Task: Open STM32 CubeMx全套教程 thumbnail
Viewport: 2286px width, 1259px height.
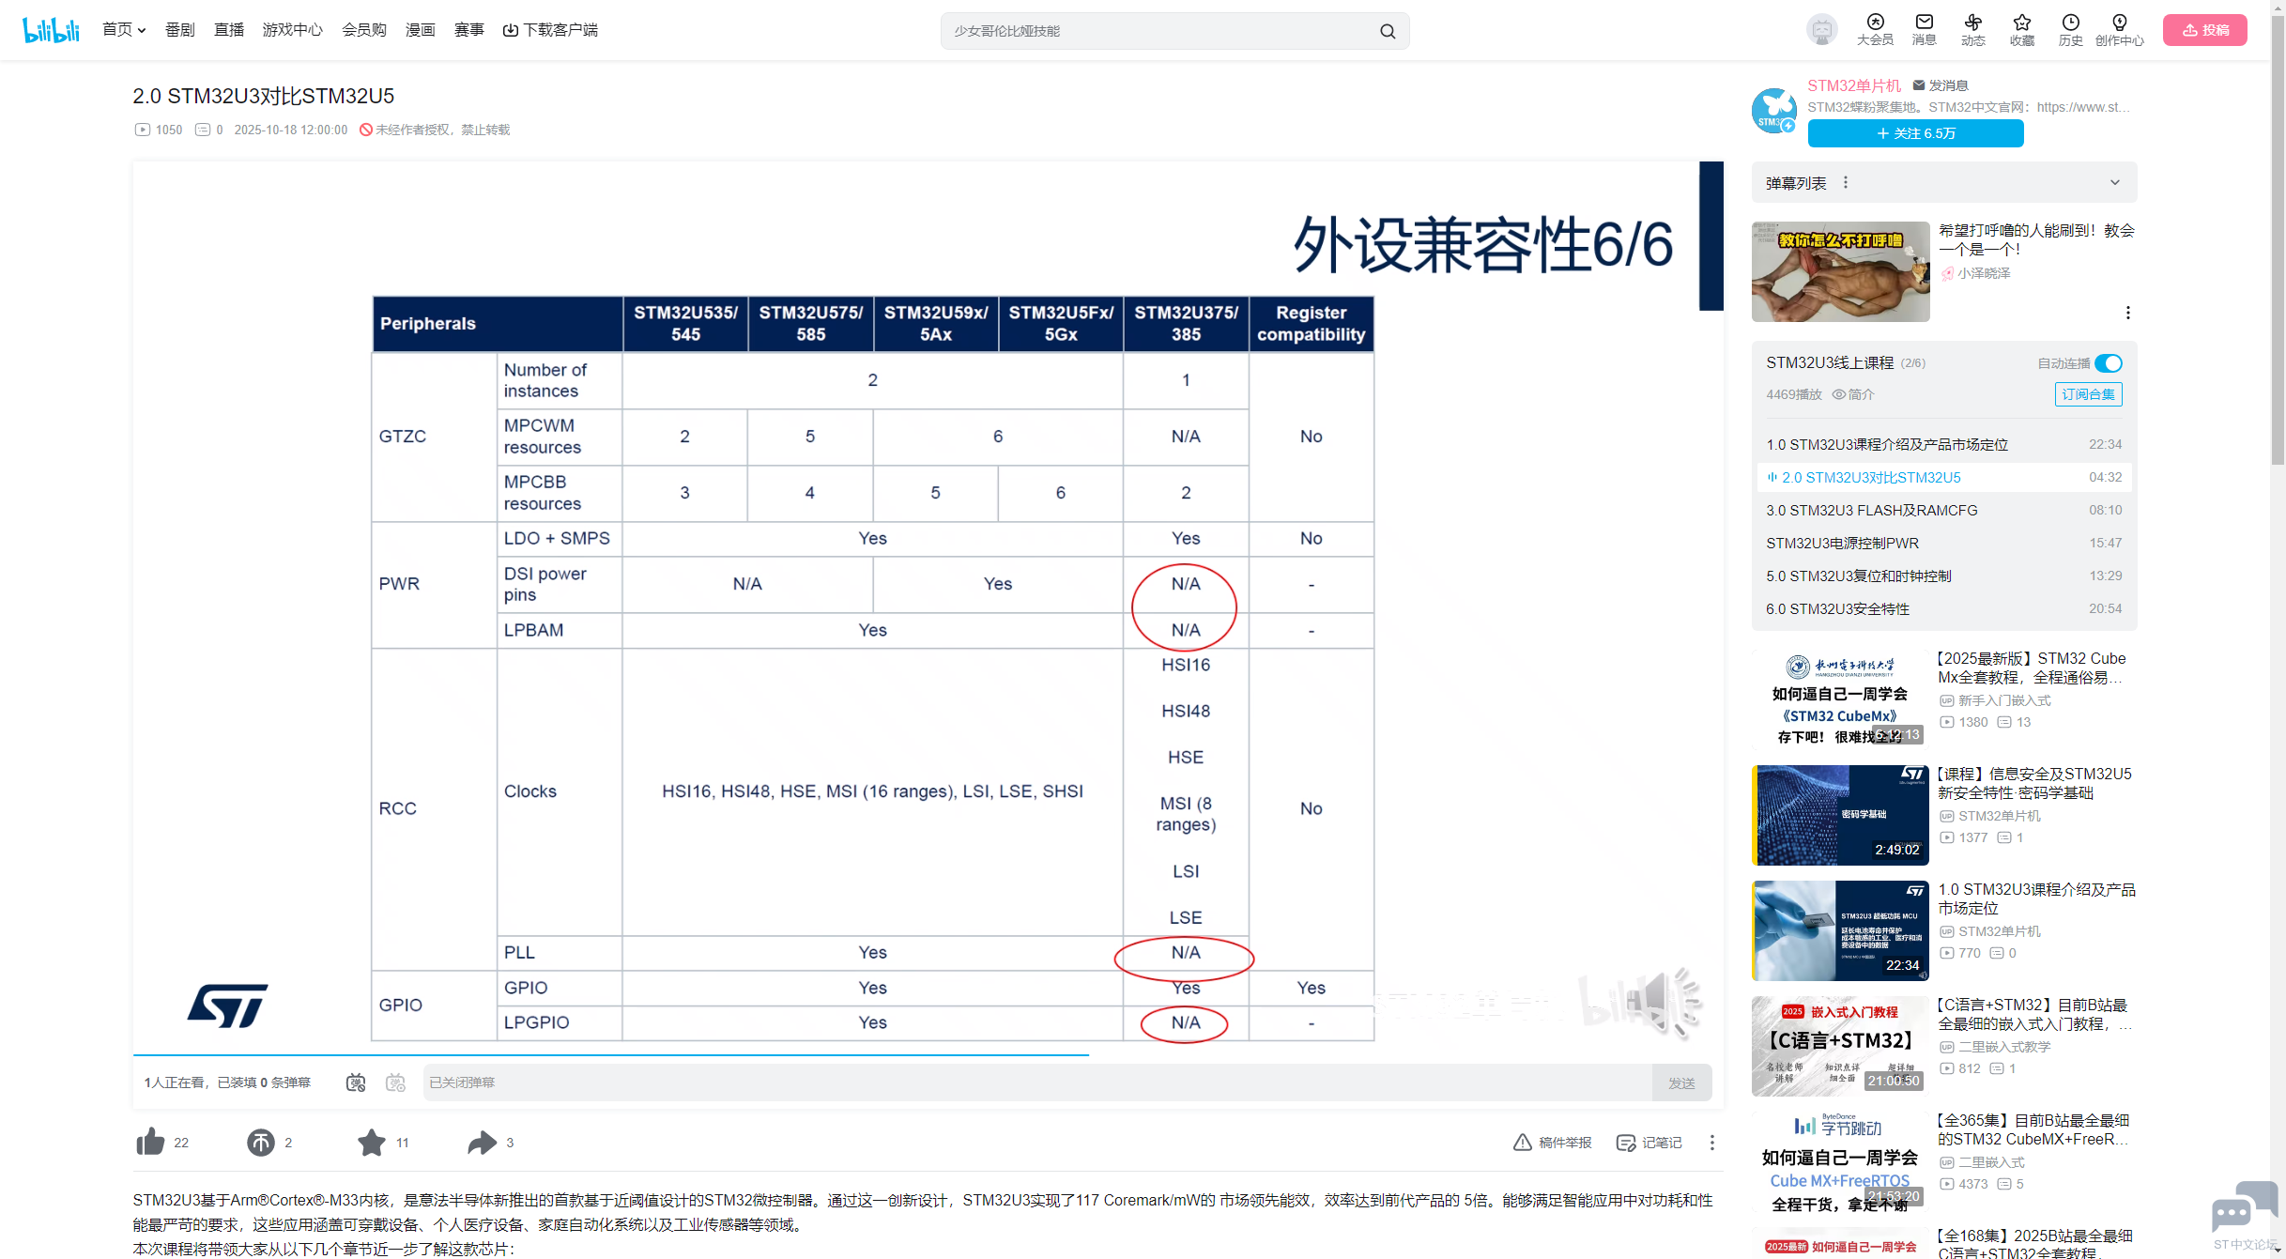Action: click(x=1840, y=699)
